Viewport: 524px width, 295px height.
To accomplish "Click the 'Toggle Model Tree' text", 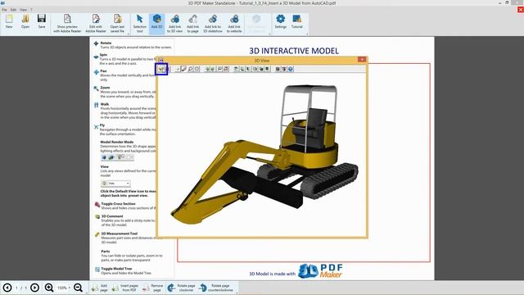I will pyautogui.click(x=116, y=269).
